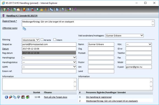Screen dimensions: 159x105
Task: Click the blue contact card toolbar icon
Action: point(28,10)
